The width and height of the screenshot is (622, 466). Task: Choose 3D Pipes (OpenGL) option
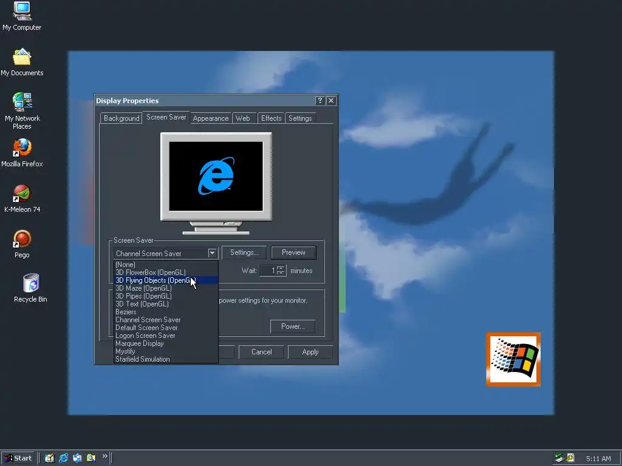click(166, 296)
